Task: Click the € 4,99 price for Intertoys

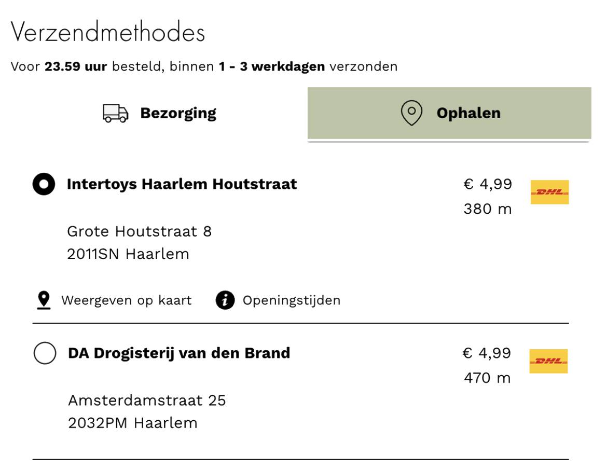Action: click(487, 184)
